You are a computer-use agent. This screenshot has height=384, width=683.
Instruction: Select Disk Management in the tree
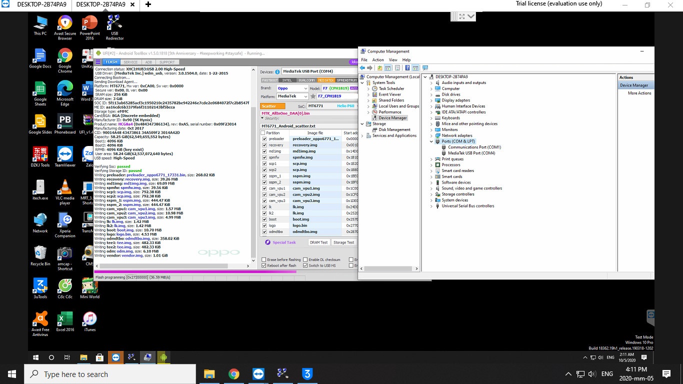394,129
